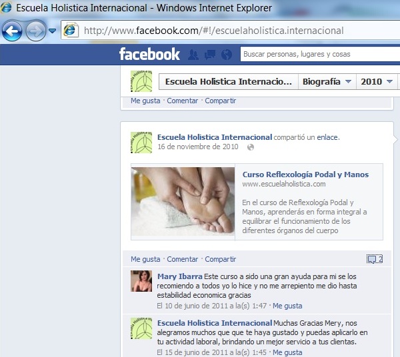This screenshot has height=357, width=400.
Task: Open Escuela Holistica Internacional post author link
Action: [215, 137]
